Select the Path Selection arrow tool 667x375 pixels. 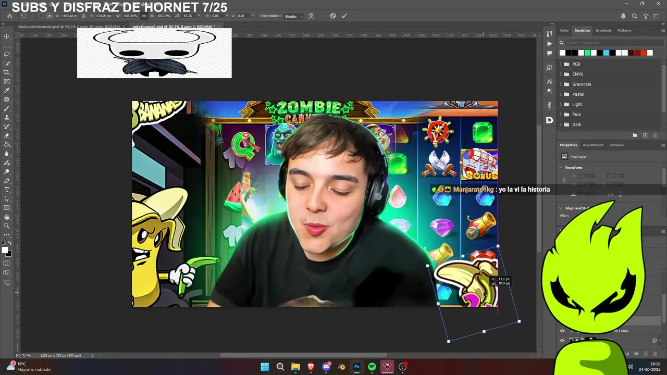7,199
